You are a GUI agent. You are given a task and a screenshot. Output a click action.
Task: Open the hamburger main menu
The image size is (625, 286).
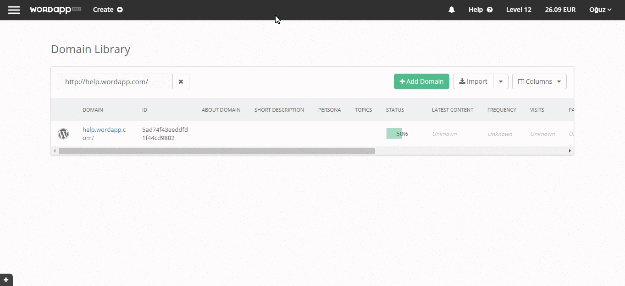click(x=14, y=10)
